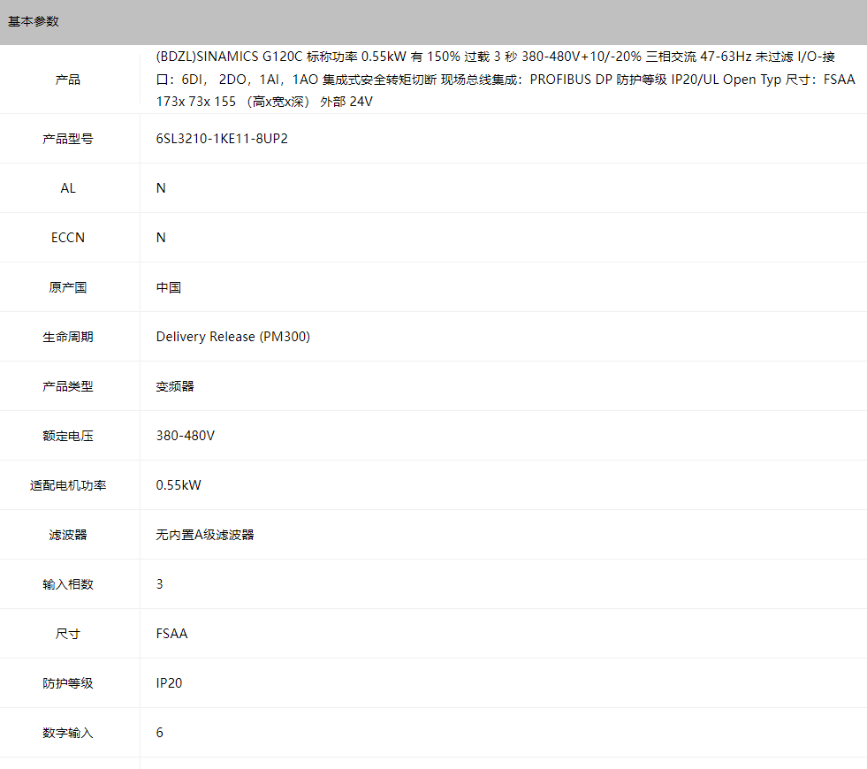Click the SINAMICS G120C product description text
The height and width of the screenshot is (769, 867).
[x=506, y=79]
